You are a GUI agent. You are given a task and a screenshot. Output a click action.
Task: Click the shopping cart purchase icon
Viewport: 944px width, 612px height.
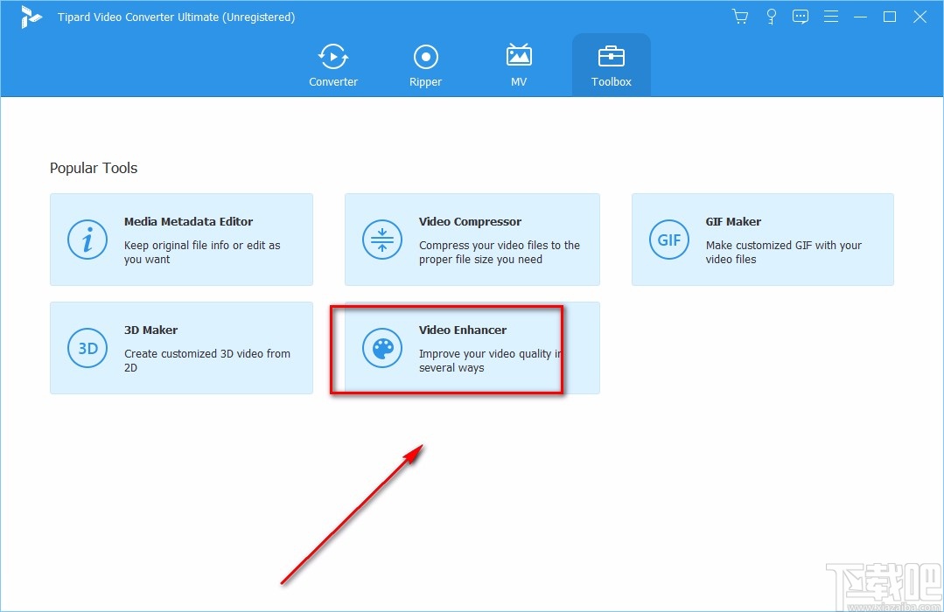[740, 17]
